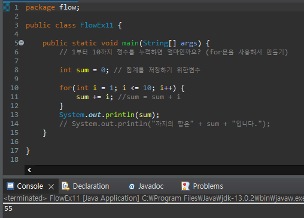Close the Console view tab
The width and height of the screenshot is (304, 218).
point(51,186)
